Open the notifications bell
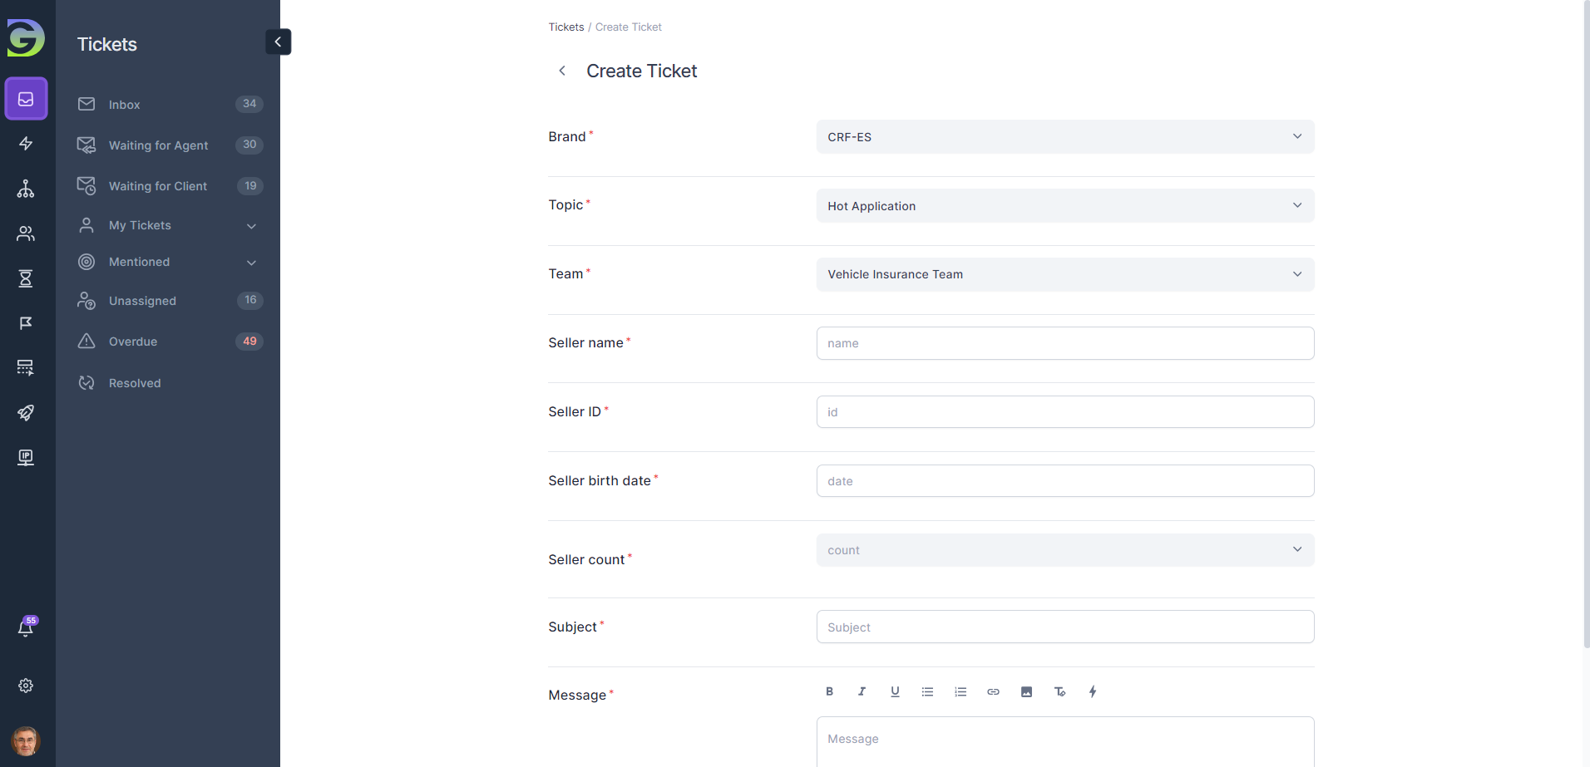Image resolution: width=1590 pixels, height=767 pixels. 26,628
